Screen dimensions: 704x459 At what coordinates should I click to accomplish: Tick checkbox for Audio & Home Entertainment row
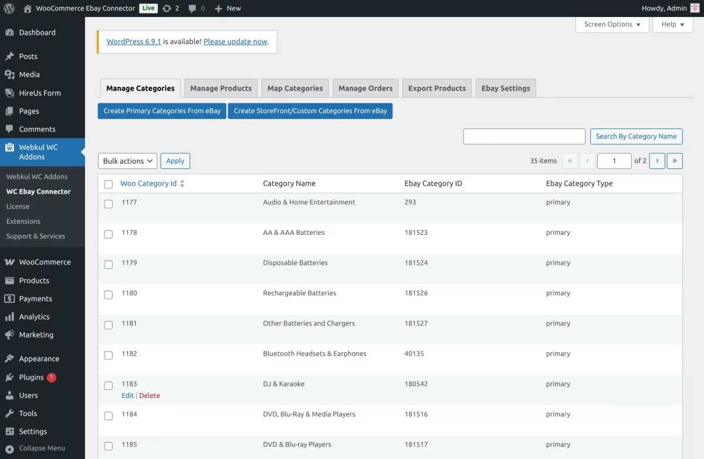(x=109, y=204)
